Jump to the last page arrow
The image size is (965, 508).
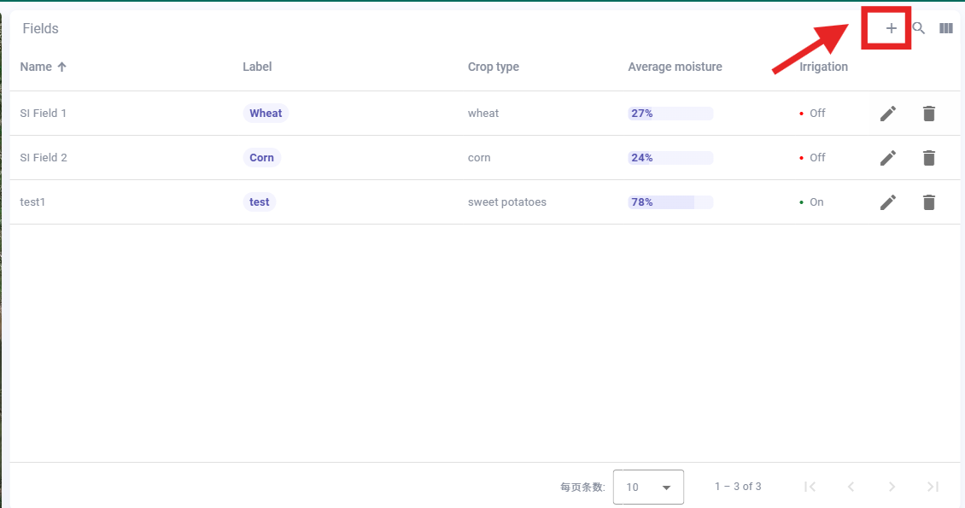tap(933, 487)
